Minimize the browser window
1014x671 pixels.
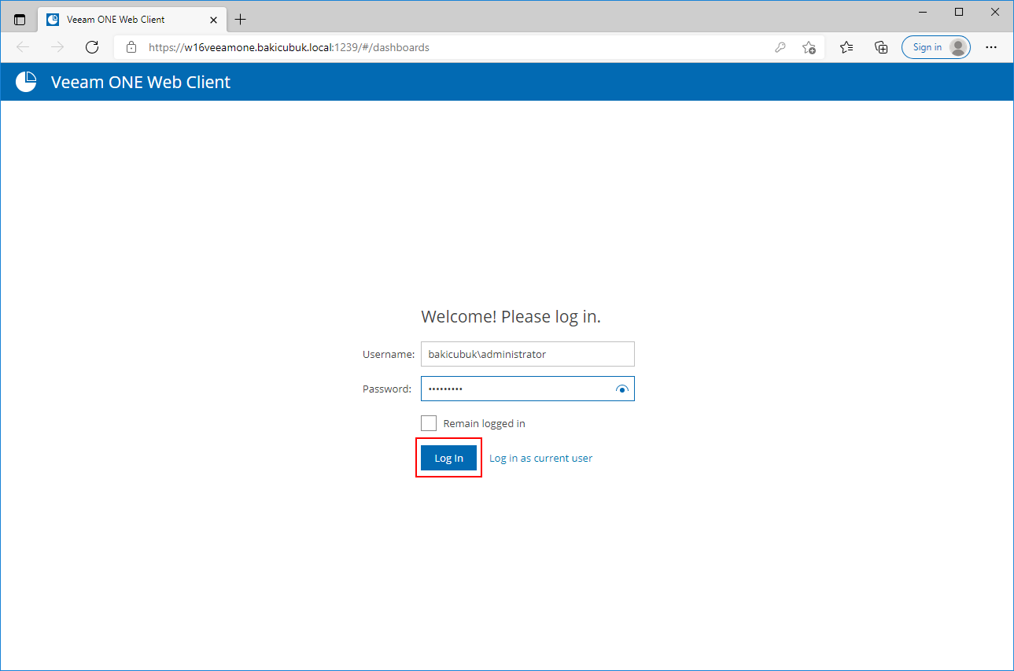923,12
